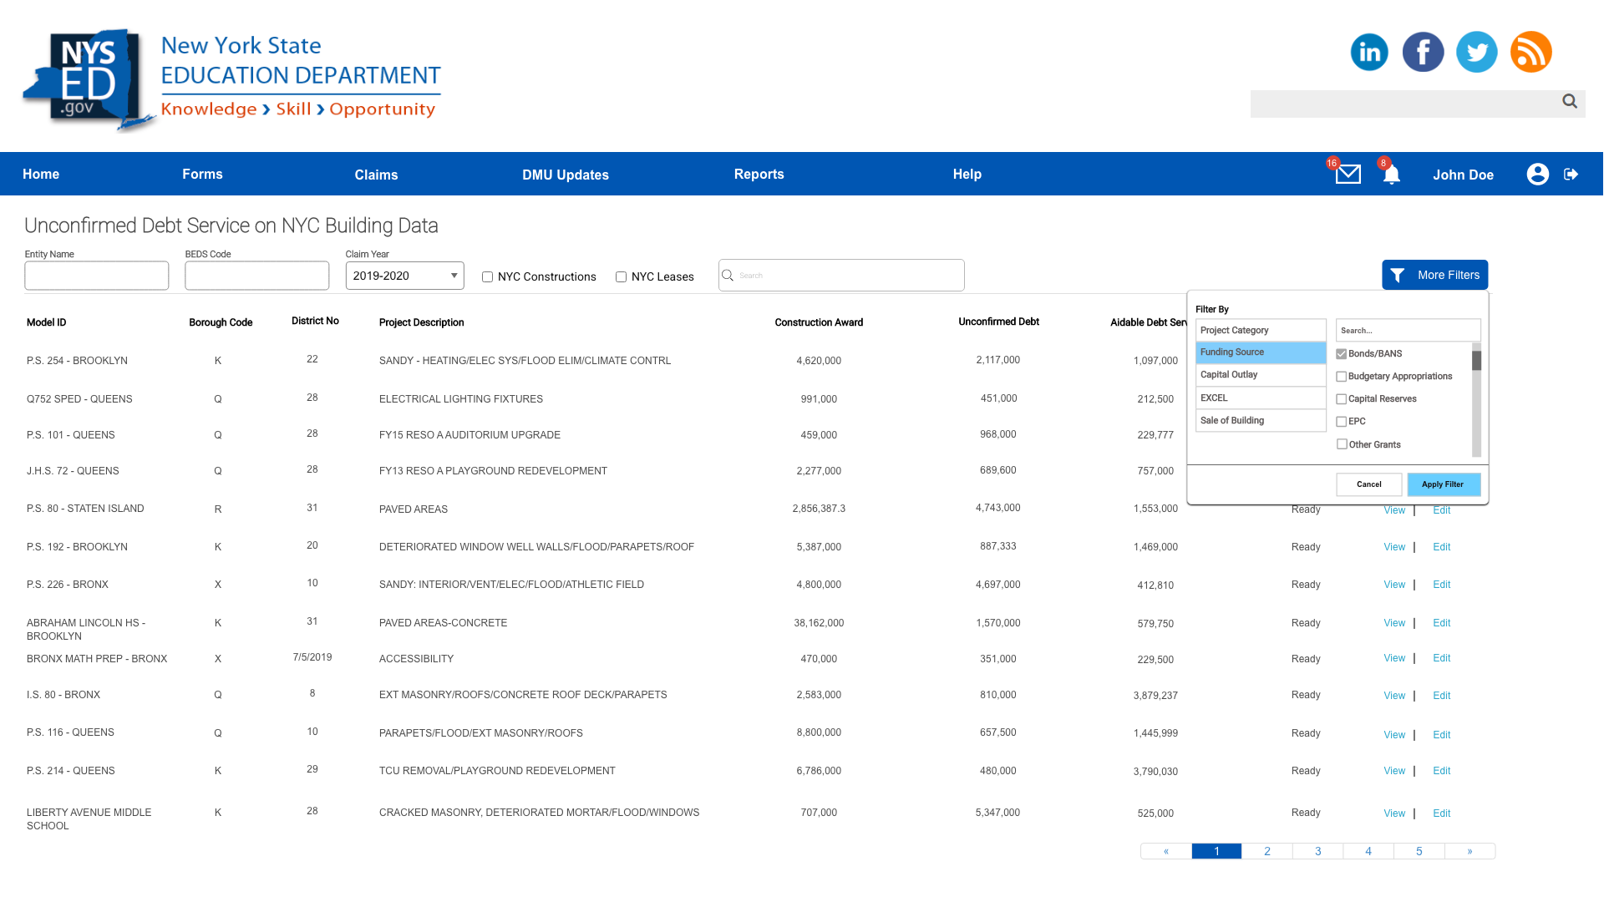Enable the NYC Constructions checkbox
This screenshot has width=1604, height=902.
(x=487, y=277)
